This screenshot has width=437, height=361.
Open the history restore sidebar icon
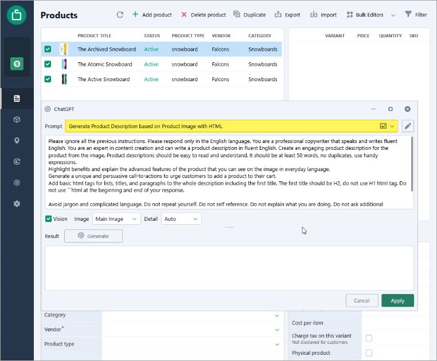point(17,161)
